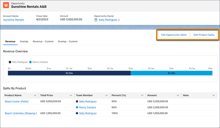Switch to the Revenue tab
Viewport: 220px width, 128px height.
(x=10, y=42)
